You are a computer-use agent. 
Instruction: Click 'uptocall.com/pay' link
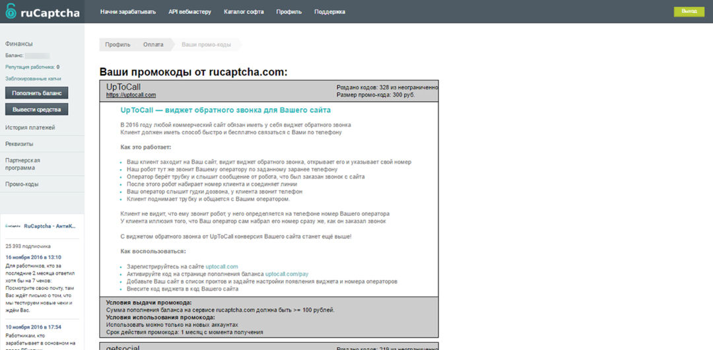(x=287, y=274)
